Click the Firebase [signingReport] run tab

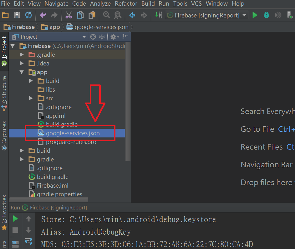[x=54, y=208]
